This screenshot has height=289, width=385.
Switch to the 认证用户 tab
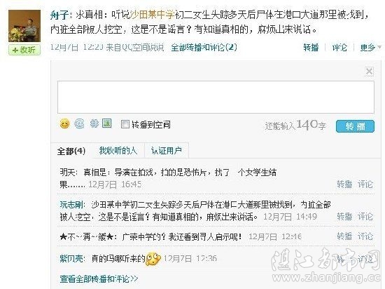(x=167, y=151)
